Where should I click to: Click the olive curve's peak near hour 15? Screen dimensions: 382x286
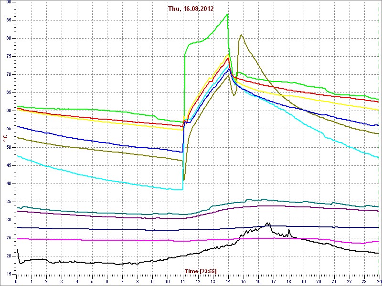pos(242,35)
